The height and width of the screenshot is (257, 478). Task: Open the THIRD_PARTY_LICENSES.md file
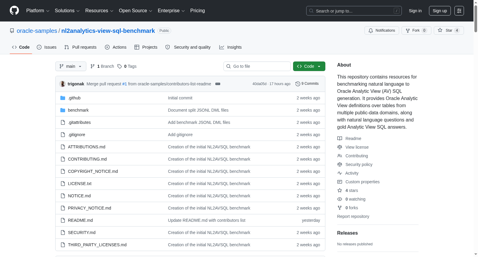coord(97,245)
